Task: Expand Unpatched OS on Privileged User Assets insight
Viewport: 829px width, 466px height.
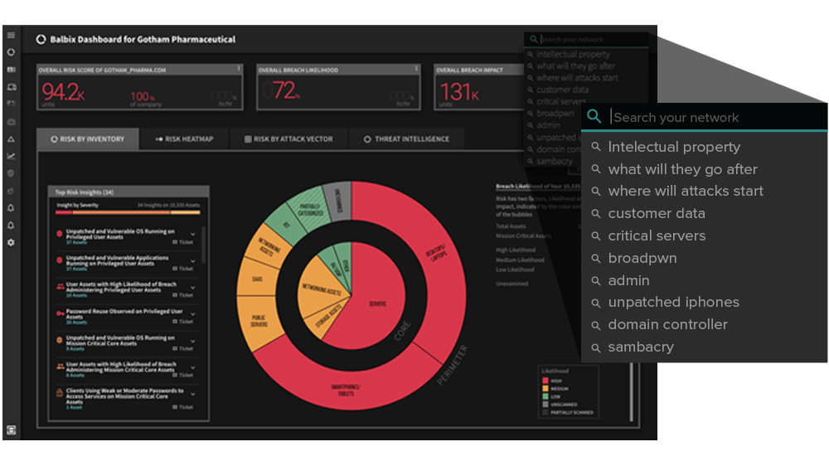Action: tap(193, 235)
